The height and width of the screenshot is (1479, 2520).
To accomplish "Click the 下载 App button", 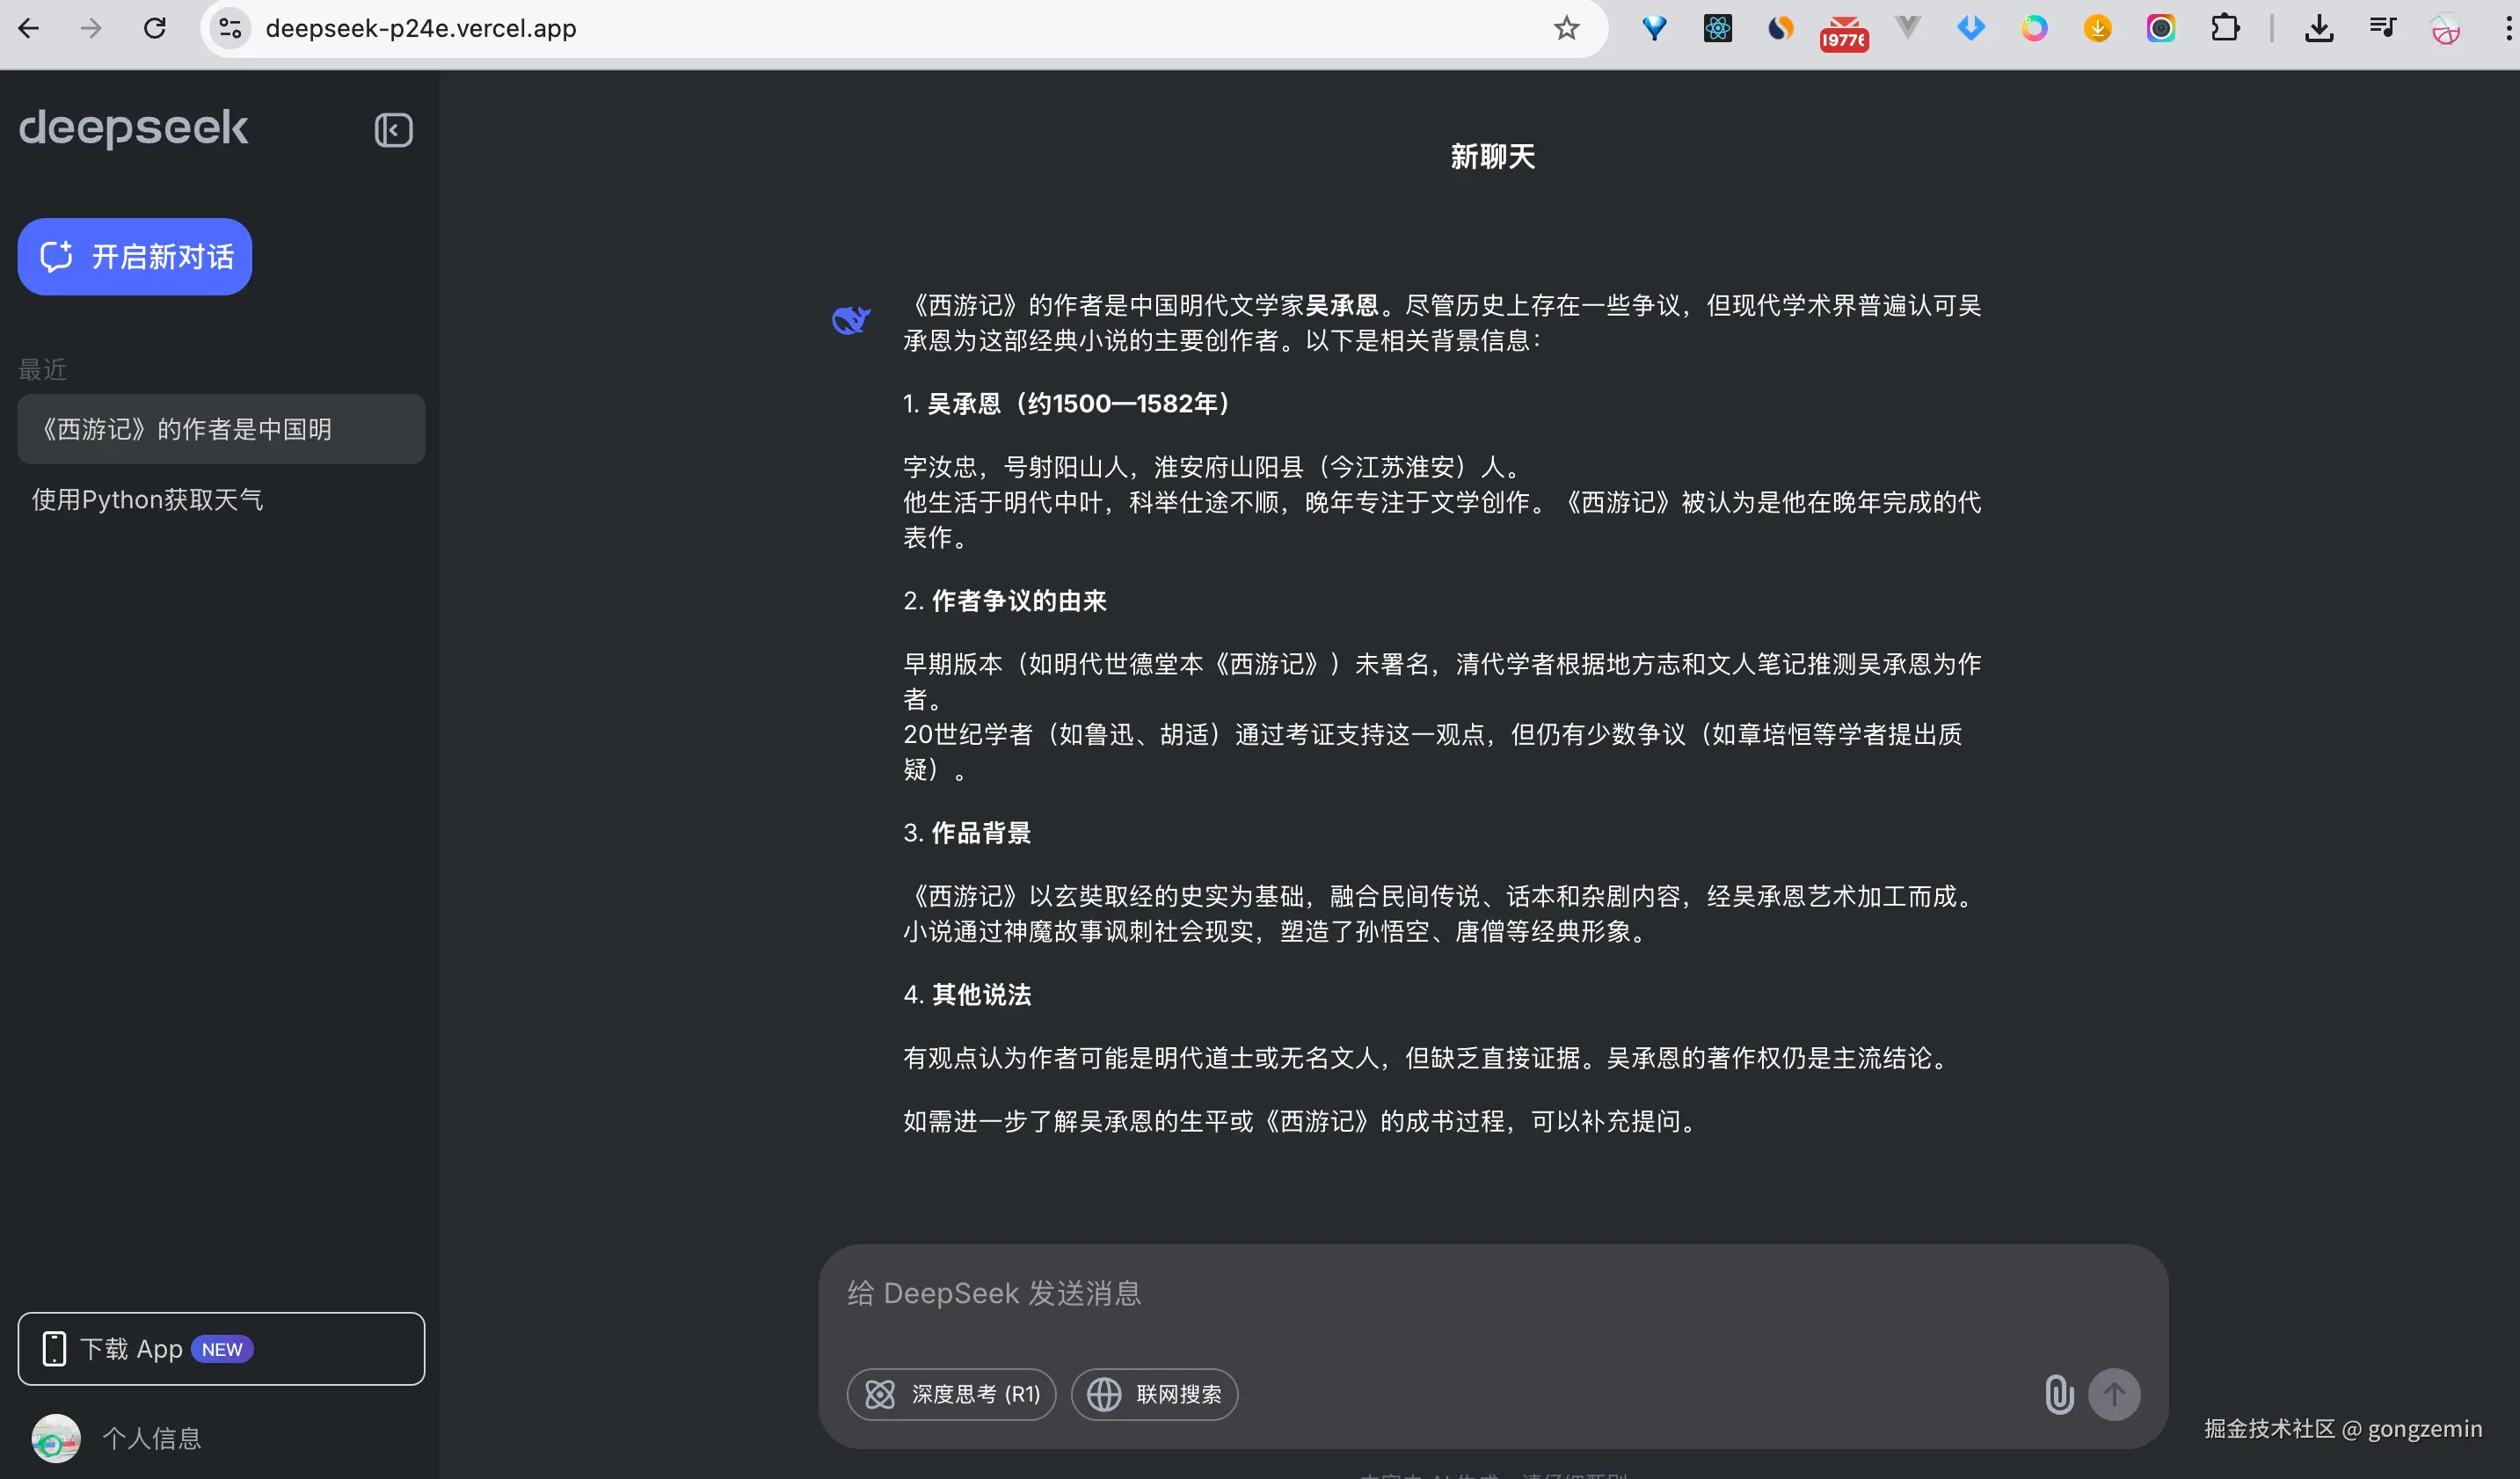I will (221, 1349).
